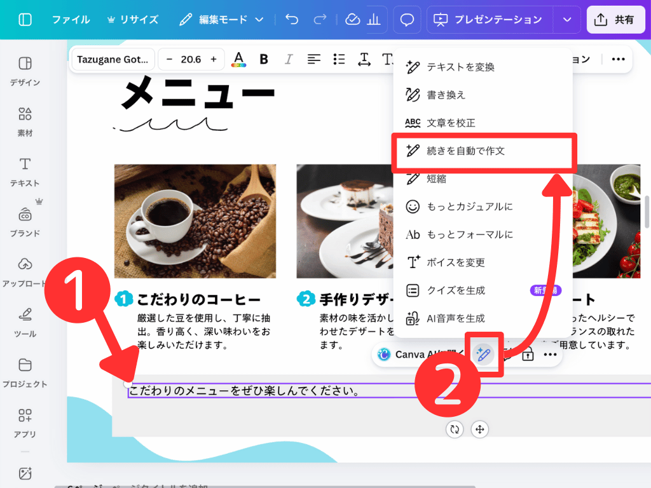Screen dimensions: 651x488
Task: Click the comment bubble icon
Action: (x=407, y=19)
